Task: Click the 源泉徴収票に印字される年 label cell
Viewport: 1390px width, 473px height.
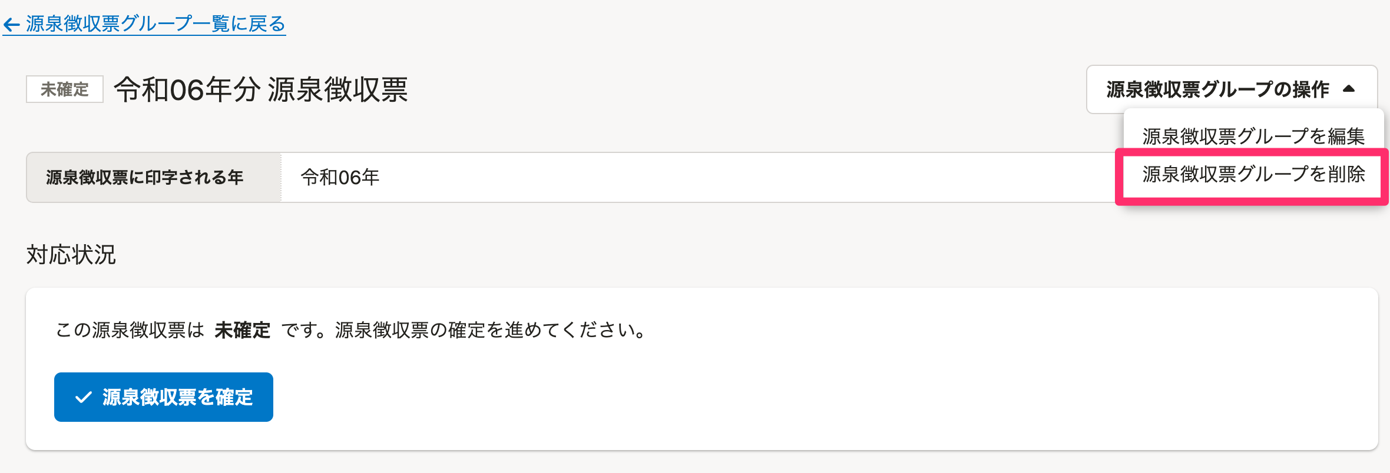Action: [x=145, y=177]
